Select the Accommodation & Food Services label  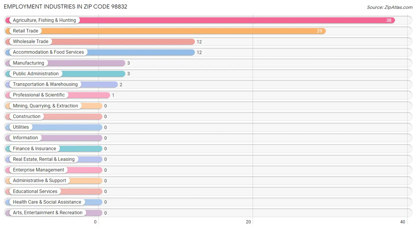click(49, 52)
